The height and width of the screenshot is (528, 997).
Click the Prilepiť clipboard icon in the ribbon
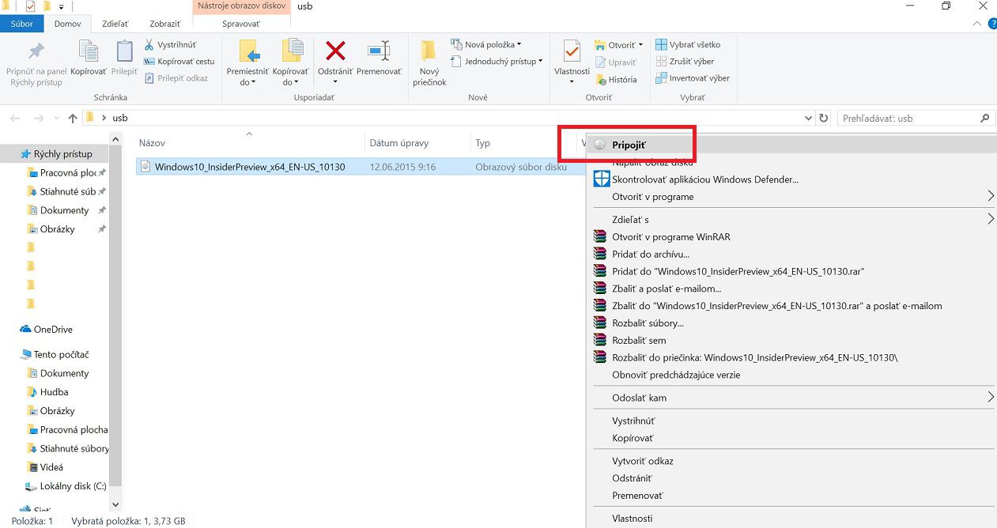pos(125,51)
